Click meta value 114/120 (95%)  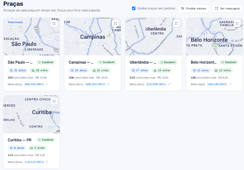[x=34, y=162]
